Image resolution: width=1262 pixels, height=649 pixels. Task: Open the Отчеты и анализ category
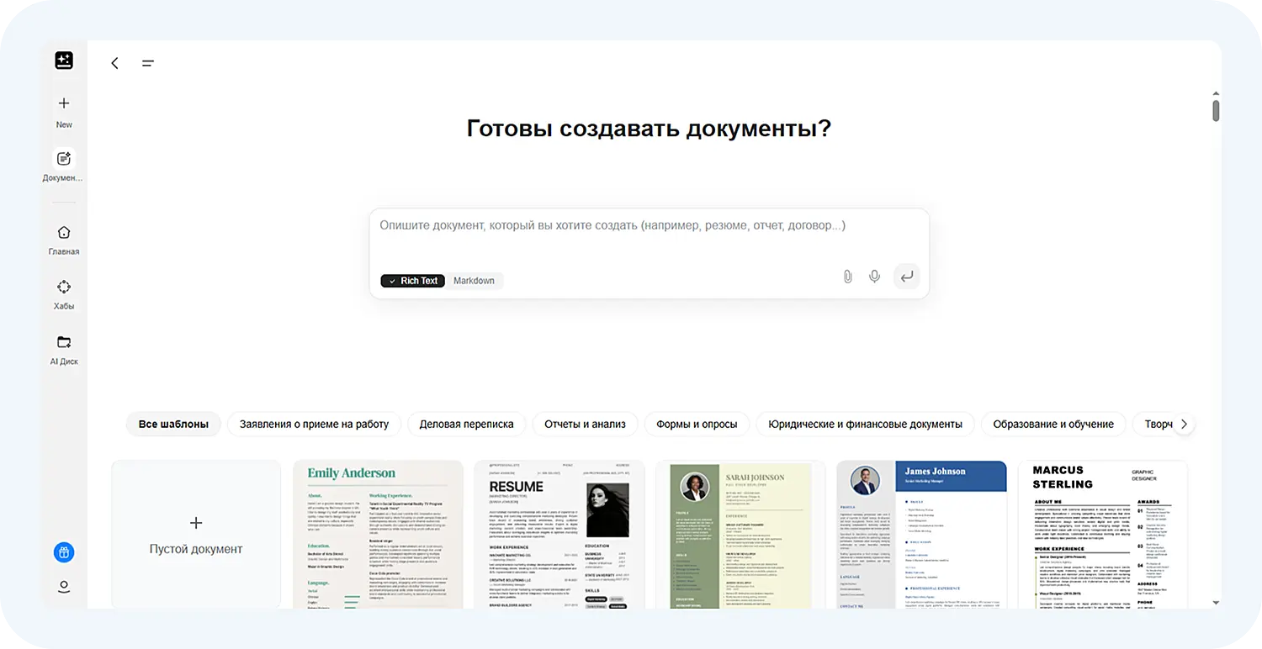(x=585, y=424)
